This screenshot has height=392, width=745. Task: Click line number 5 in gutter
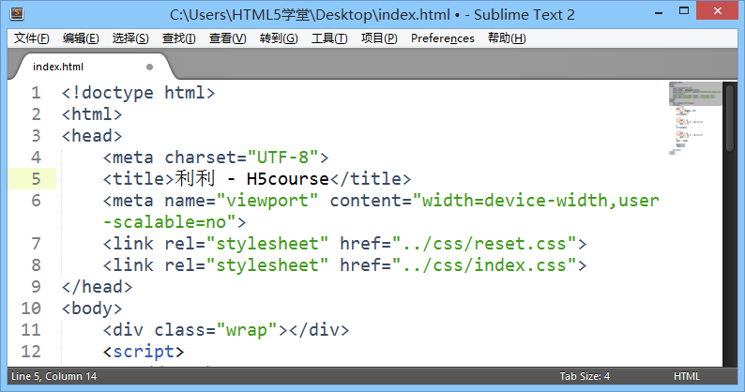click(36, 179)
